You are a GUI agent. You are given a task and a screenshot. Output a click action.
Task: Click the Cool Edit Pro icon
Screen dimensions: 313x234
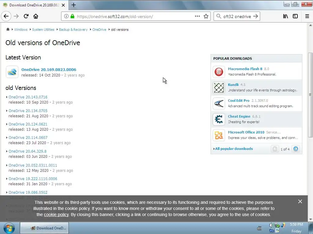(x=219, y=104)
